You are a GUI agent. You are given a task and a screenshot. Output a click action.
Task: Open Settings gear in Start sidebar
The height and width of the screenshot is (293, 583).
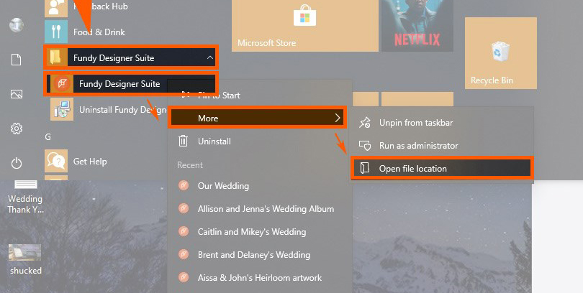17,129
